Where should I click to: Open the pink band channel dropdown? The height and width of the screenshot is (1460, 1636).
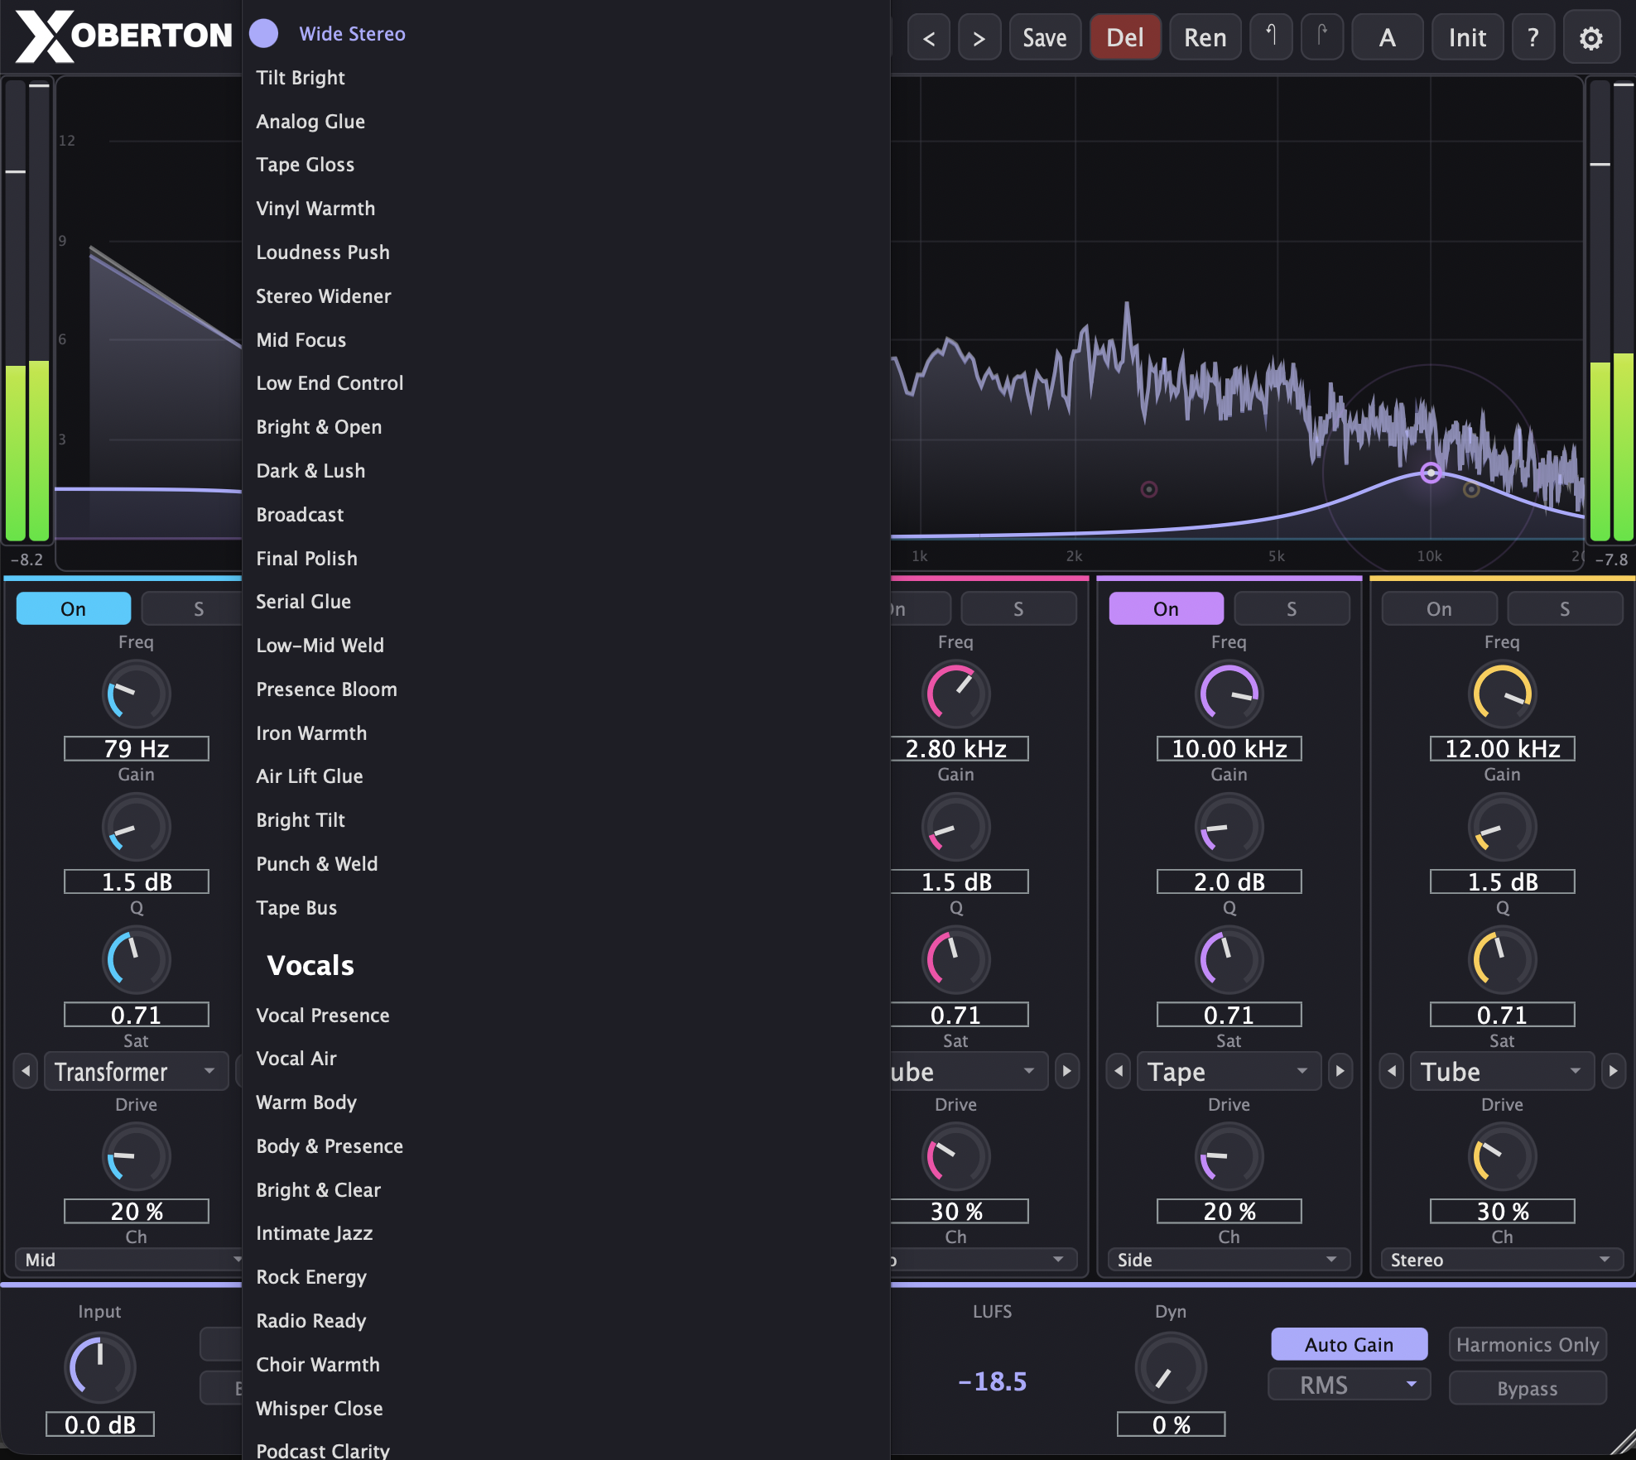pos(984,1259)
